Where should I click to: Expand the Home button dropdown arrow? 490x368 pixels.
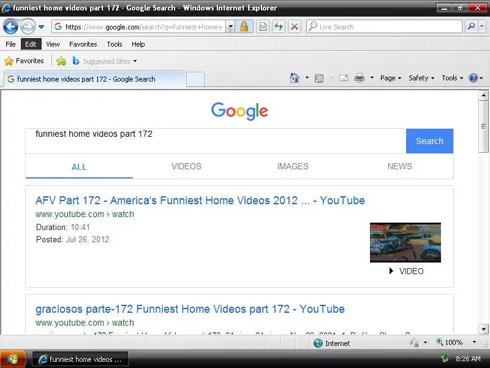click(307, 78)
